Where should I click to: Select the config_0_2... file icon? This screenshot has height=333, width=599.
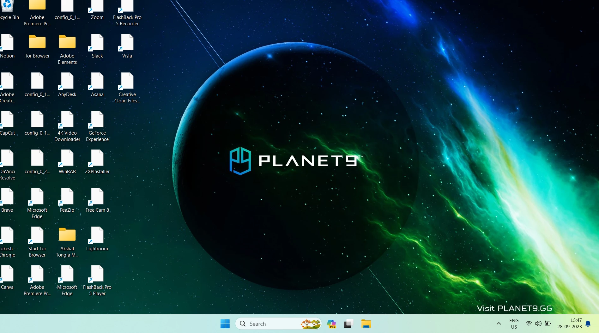(37, 162)
